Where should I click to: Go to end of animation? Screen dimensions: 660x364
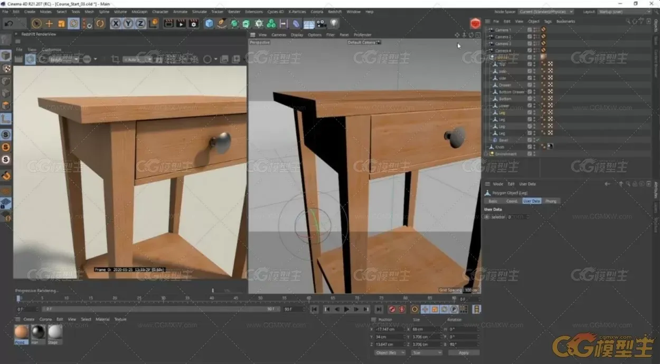tap(379, 309)
